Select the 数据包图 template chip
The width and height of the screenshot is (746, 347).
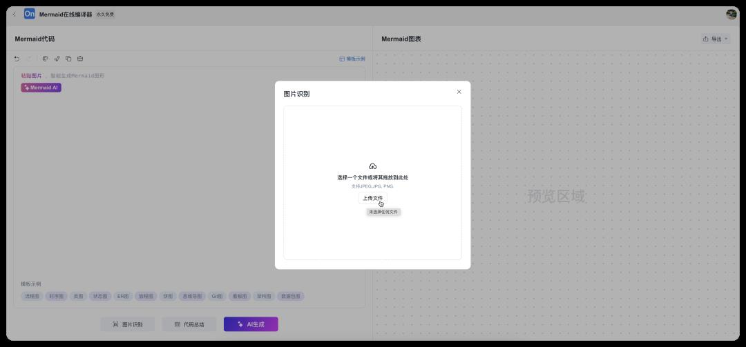(x=291, y=296)
